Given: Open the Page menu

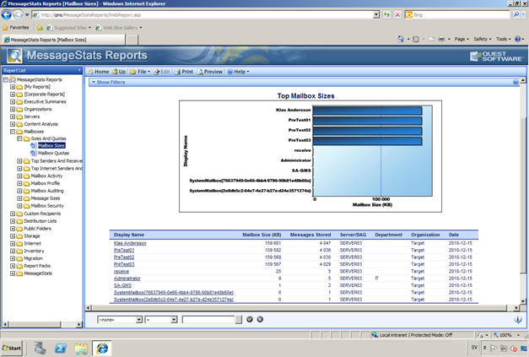Looking at the screenshot, I should 462,39.
